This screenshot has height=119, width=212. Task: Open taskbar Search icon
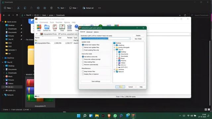click(x=85, y=116)
